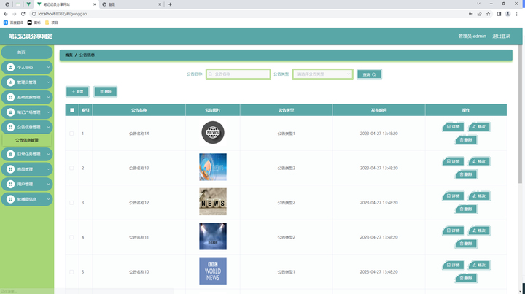Bookmark this page with the star icon
525x294 pixels.
tap(488, 14)
